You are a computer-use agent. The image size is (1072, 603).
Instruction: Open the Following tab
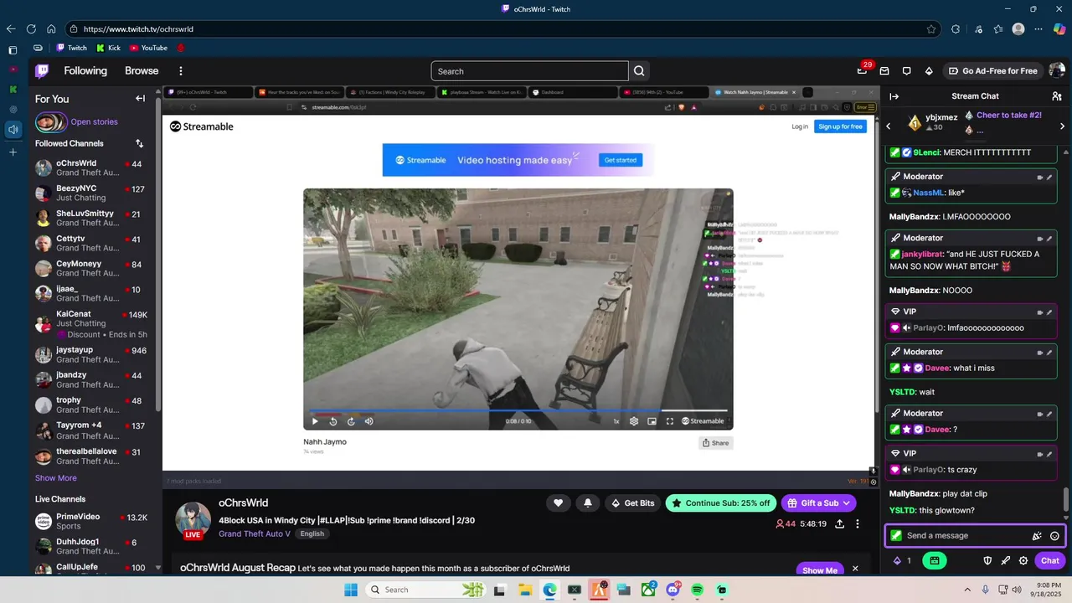coord(85,71)
